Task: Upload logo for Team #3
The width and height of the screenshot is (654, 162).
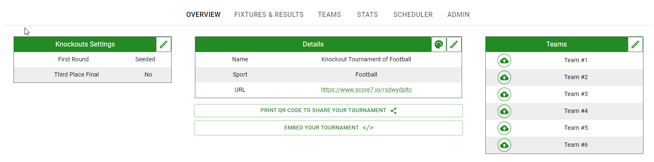Action: [504, 94]
